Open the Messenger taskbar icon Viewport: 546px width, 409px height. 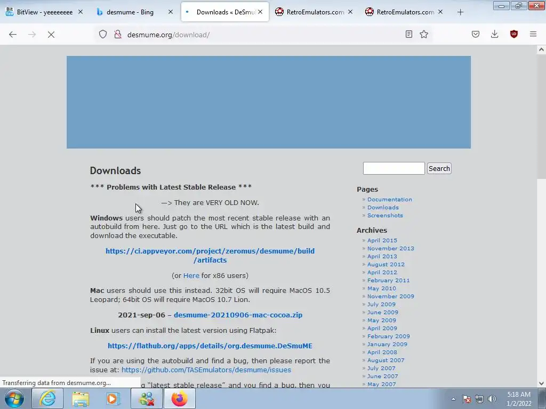(147, 398)
